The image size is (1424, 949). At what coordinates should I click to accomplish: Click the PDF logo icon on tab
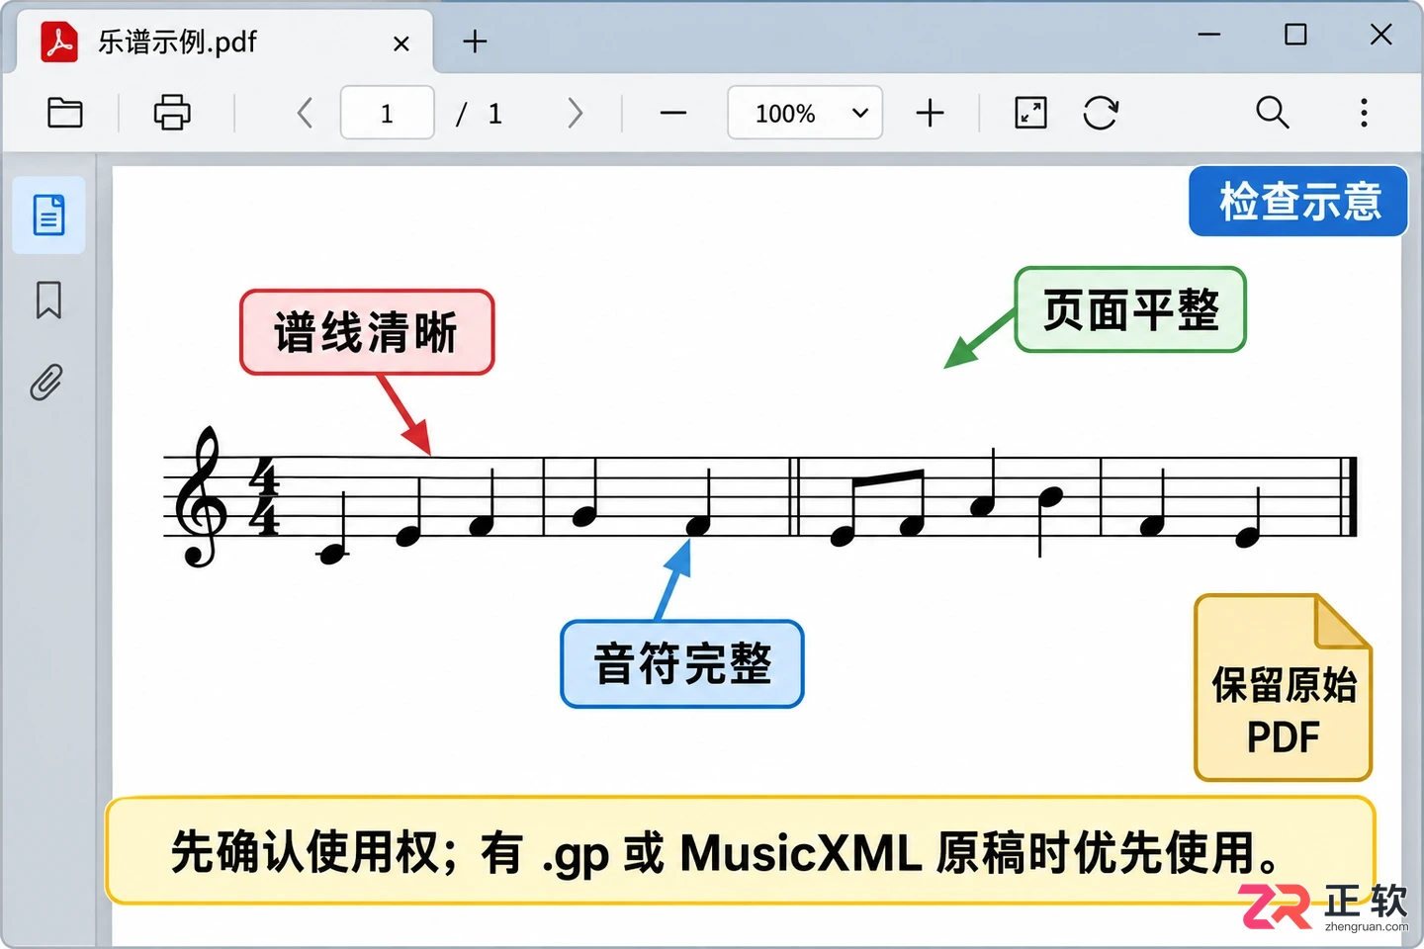tap(59, 42)
